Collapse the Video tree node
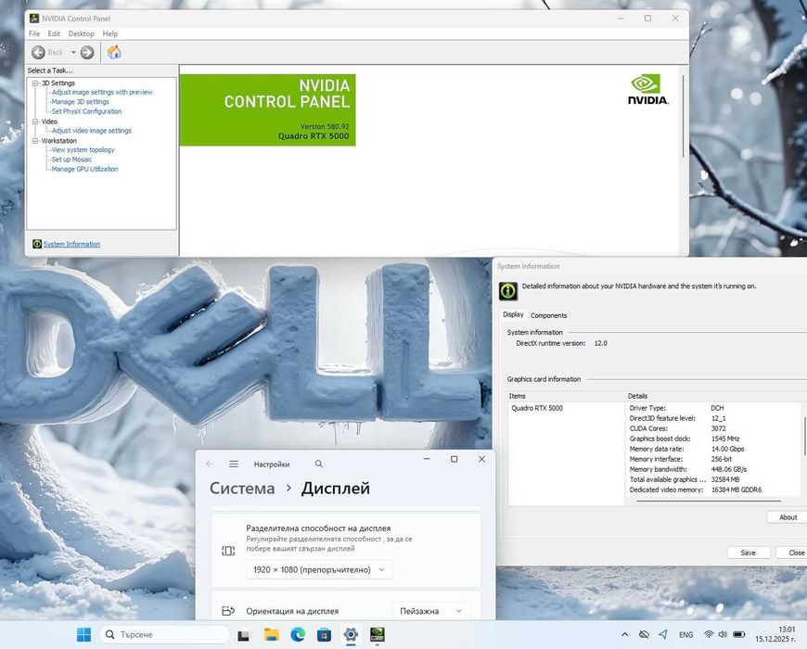 [35, 121]
